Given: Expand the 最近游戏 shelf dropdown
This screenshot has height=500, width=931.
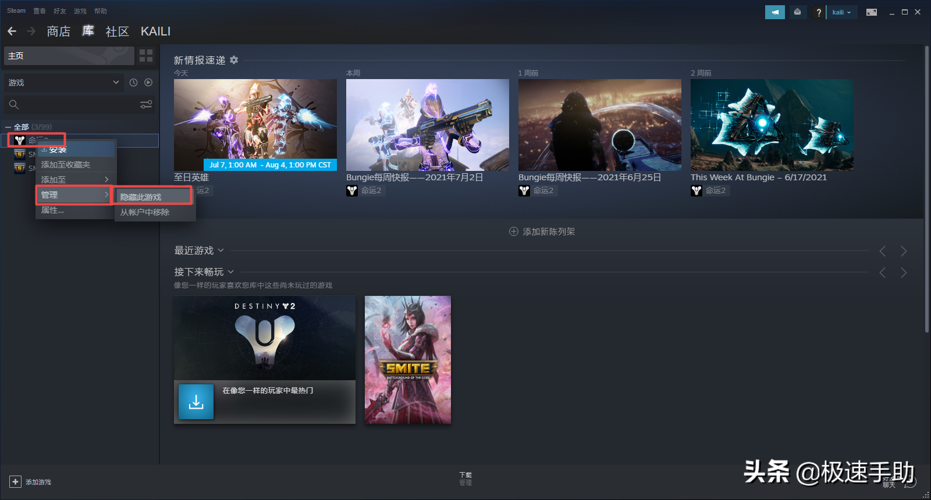Looking at the screenshot, I should [221, 251].
